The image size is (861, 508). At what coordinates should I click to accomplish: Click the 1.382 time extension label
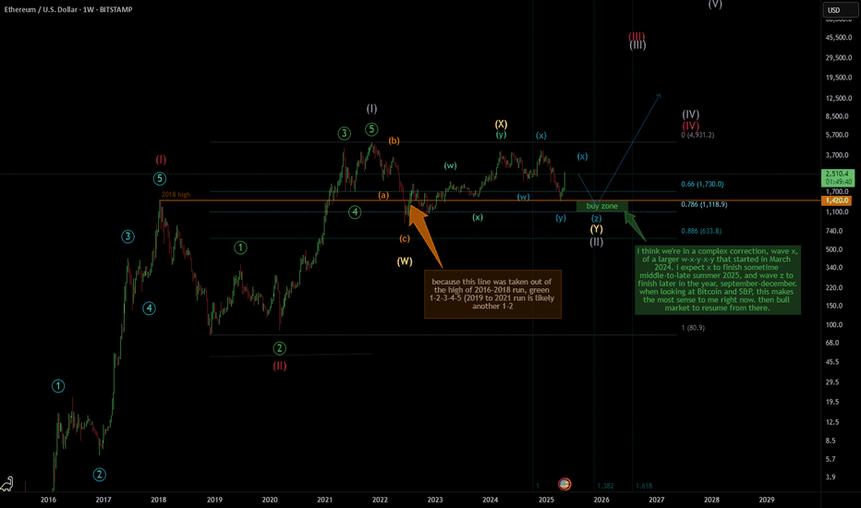coord(606,486)
